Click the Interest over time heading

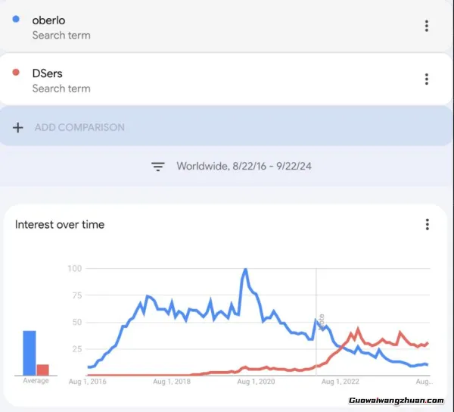[x=60, y=224]
